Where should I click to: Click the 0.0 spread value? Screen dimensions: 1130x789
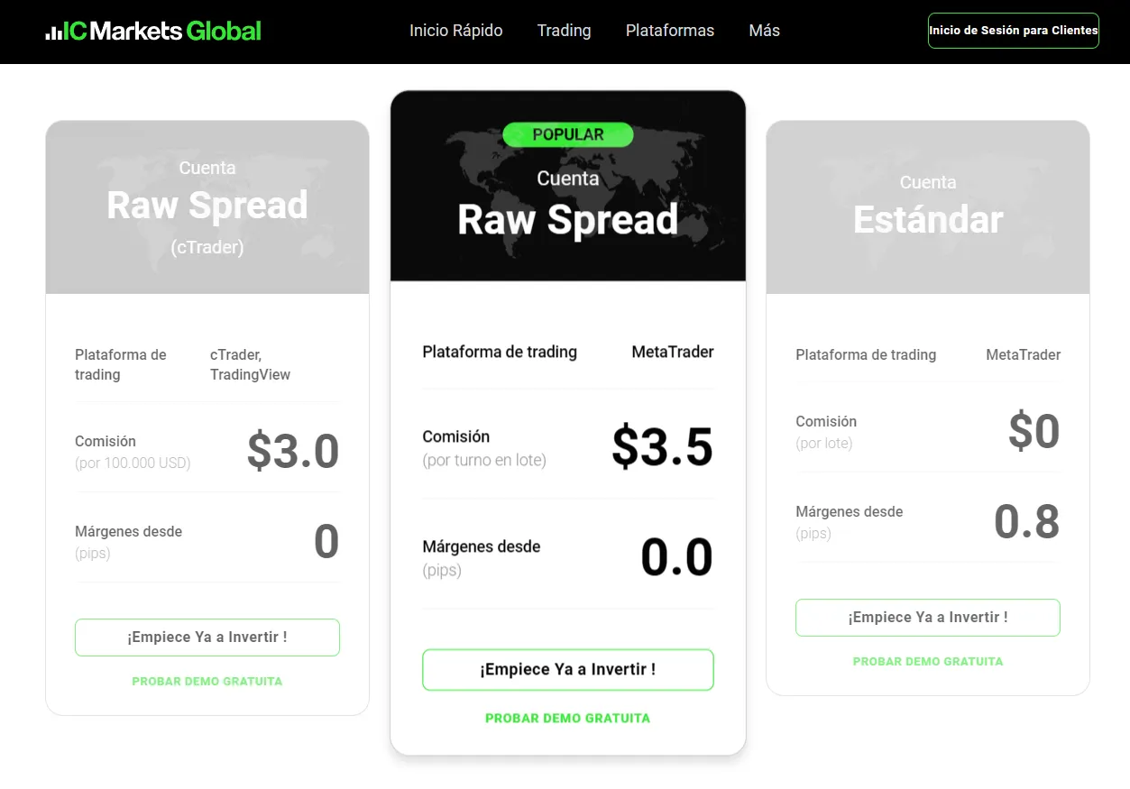(677, 557)
